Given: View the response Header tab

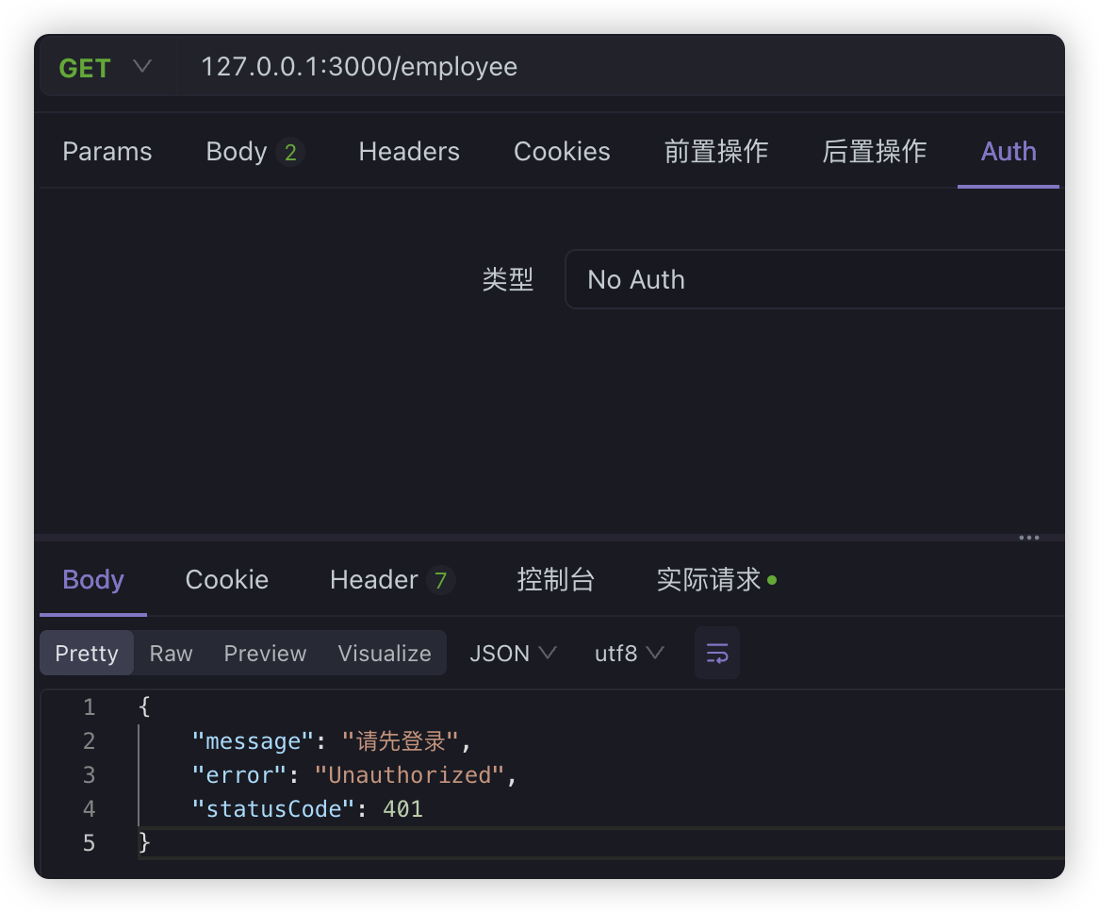Looking at the screenshot, I should [x=390, y=579].
